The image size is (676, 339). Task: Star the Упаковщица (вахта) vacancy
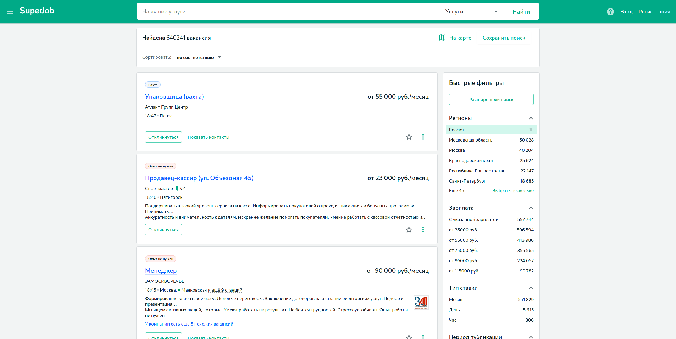pyautogui.click(x=409, y=137)
